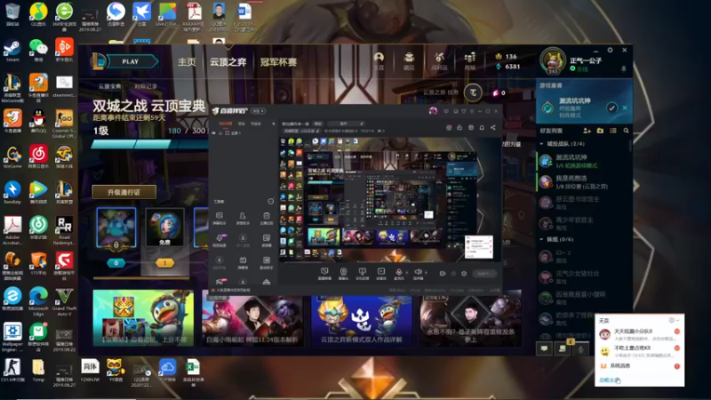Screen dimensions: 711x400
Task: Open the 战利品 loot icon
Action: click(x=439, y=60)
